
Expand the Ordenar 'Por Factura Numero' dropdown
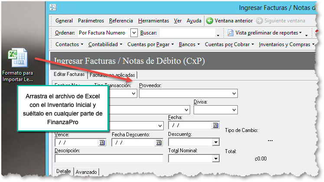[134, 33]
